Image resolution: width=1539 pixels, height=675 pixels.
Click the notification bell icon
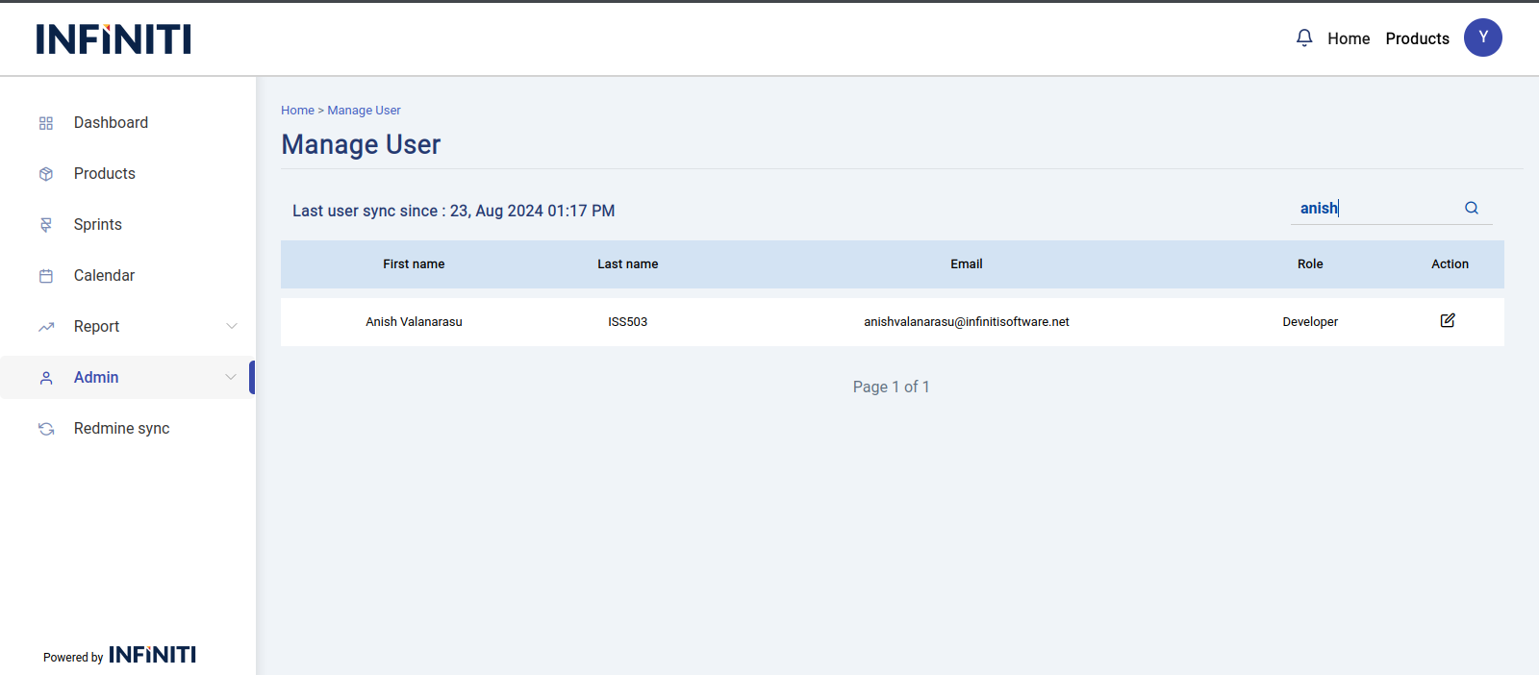[x=1303, y=38]
